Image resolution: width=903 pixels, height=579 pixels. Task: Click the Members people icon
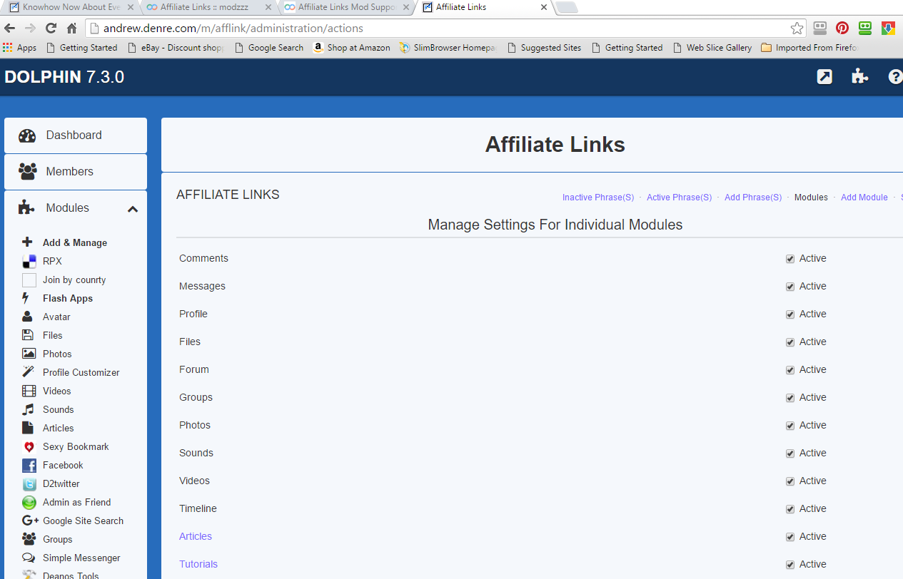click(27, 172)
